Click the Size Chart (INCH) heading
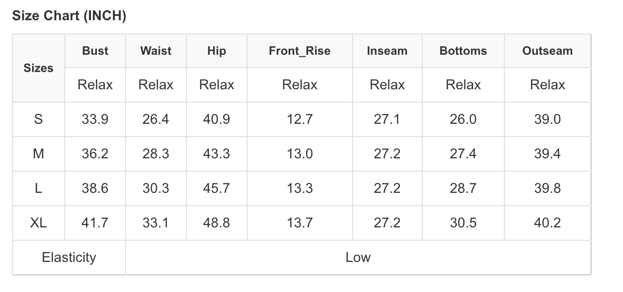 (x=69, y=16)
